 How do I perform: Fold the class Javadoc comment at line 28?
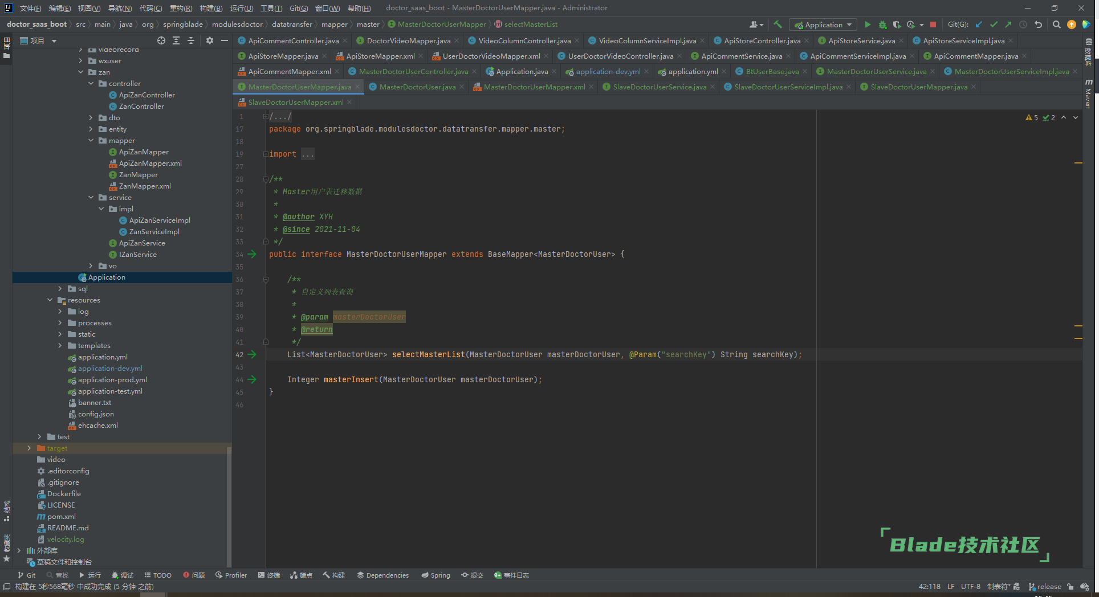point(266,179)
